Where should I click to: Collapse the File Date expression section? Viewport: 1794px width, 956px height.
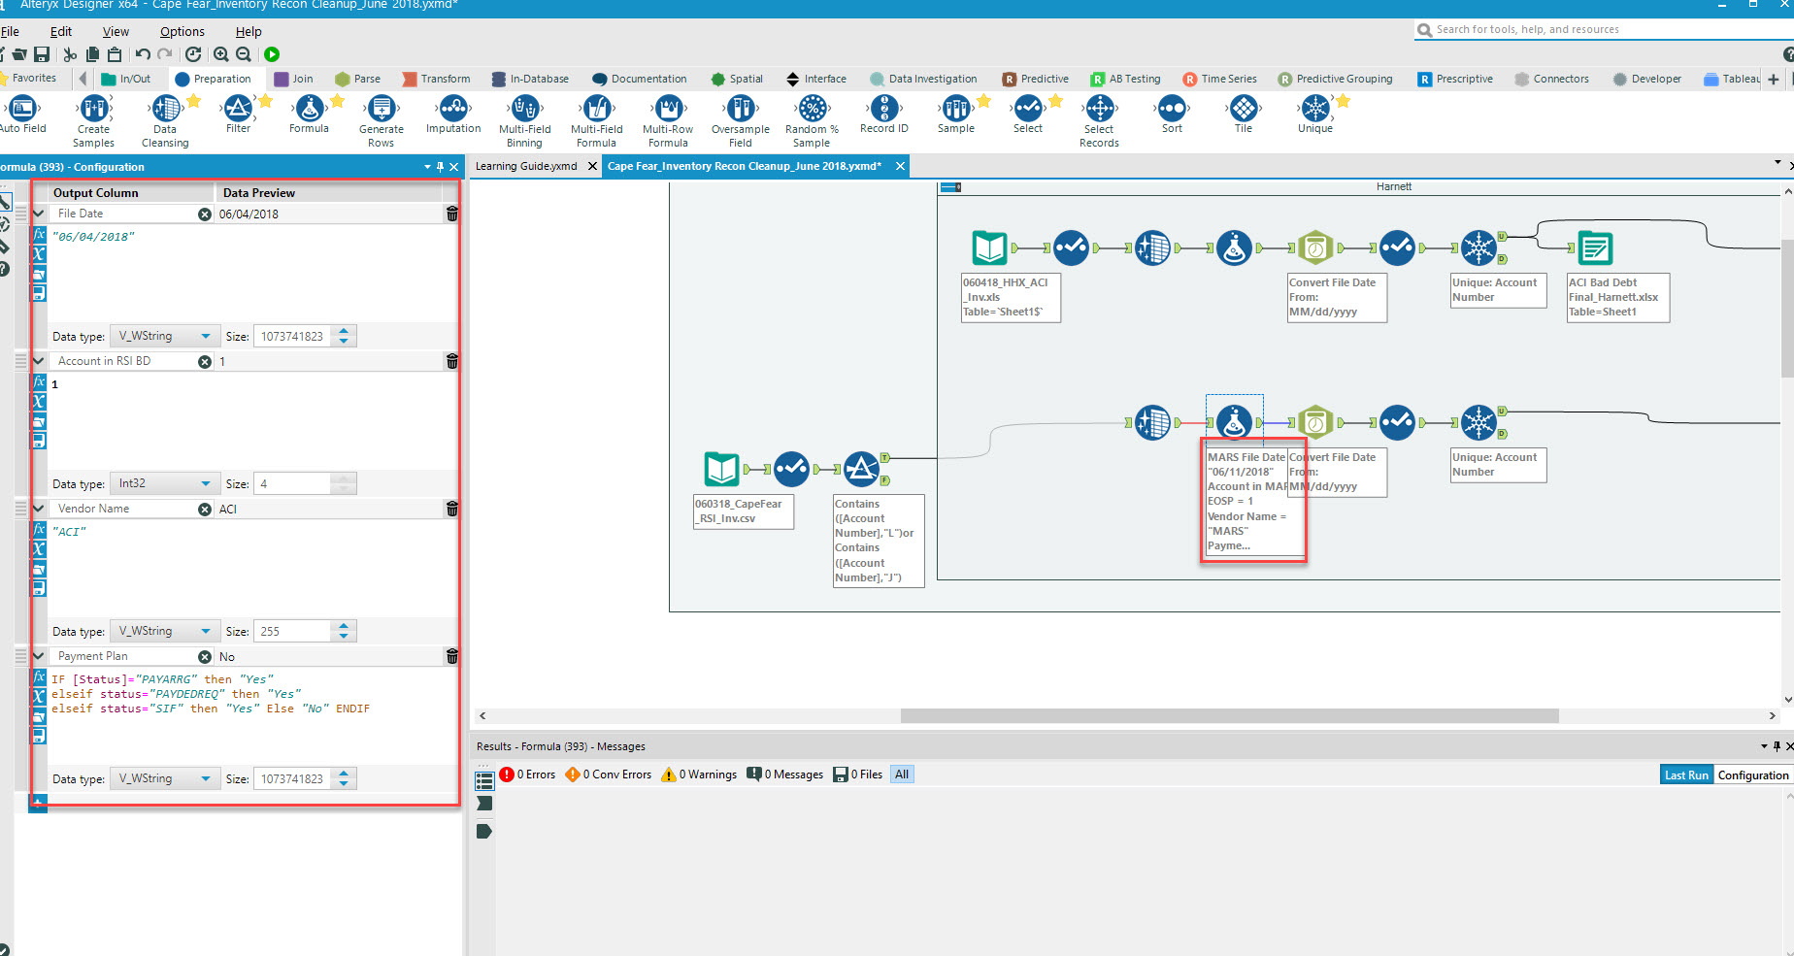(x=37, y=213)
